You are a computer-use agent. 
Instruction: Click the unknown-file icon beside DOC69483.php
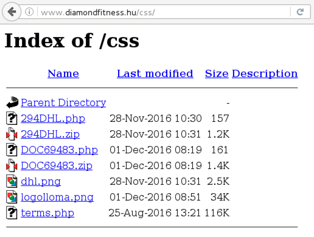tap(12, 150)
